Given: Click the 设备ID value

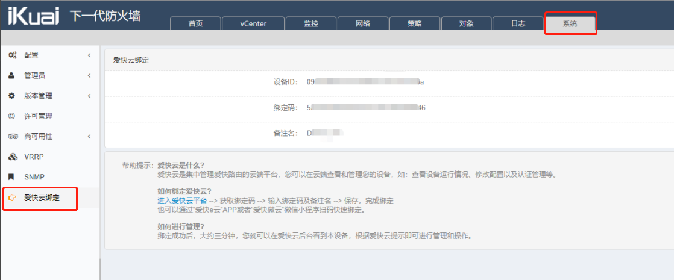Looking at the screenshot, I should click(x=365, y=82).
